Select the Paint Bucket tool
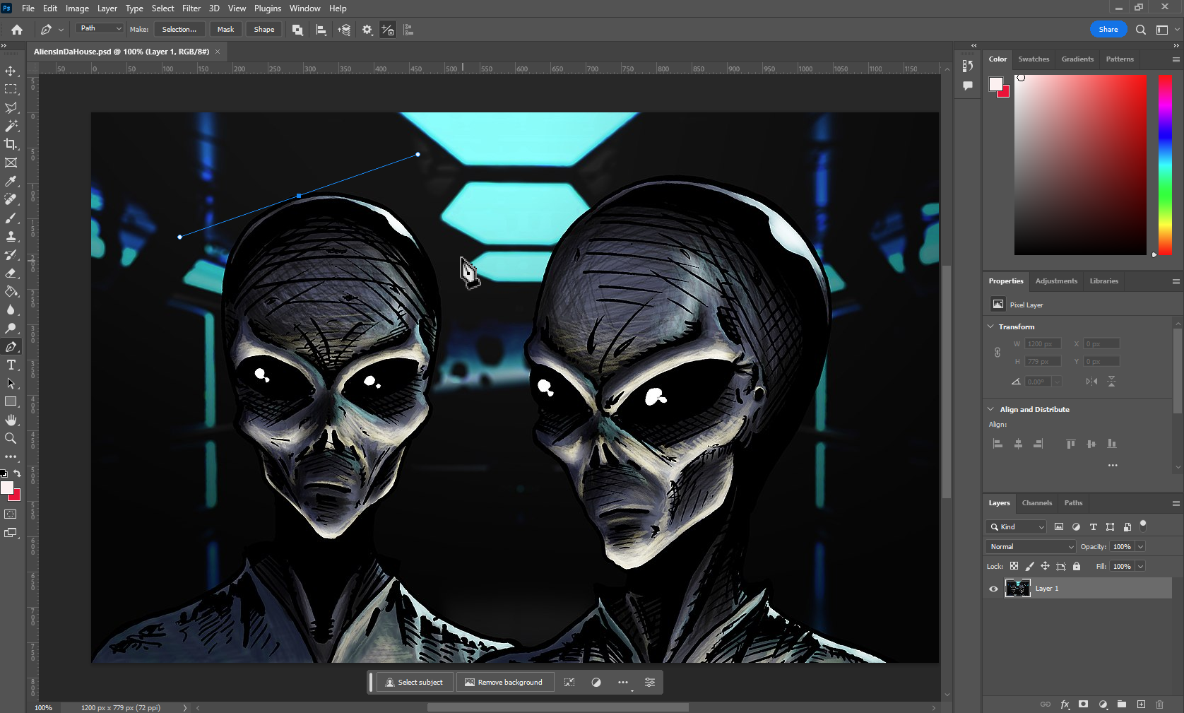This screenshot has height=713, width=1184. (11, 291)
